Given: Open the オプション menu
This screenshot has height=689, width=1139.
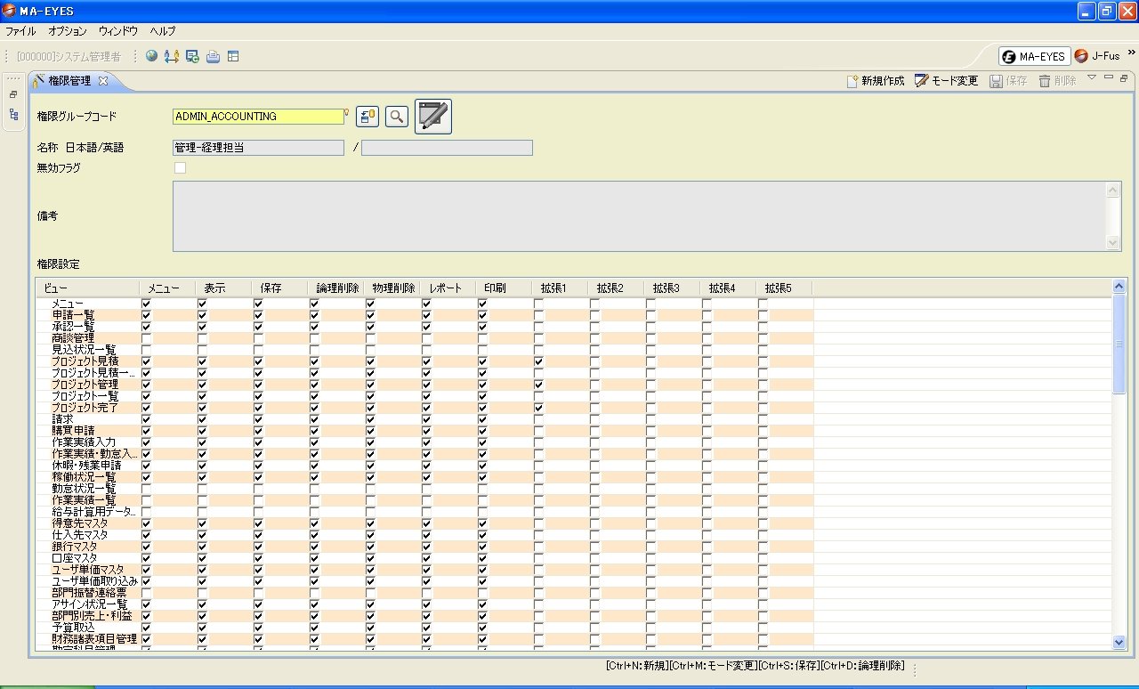Looking at the screenshot, I should [68, 31].
